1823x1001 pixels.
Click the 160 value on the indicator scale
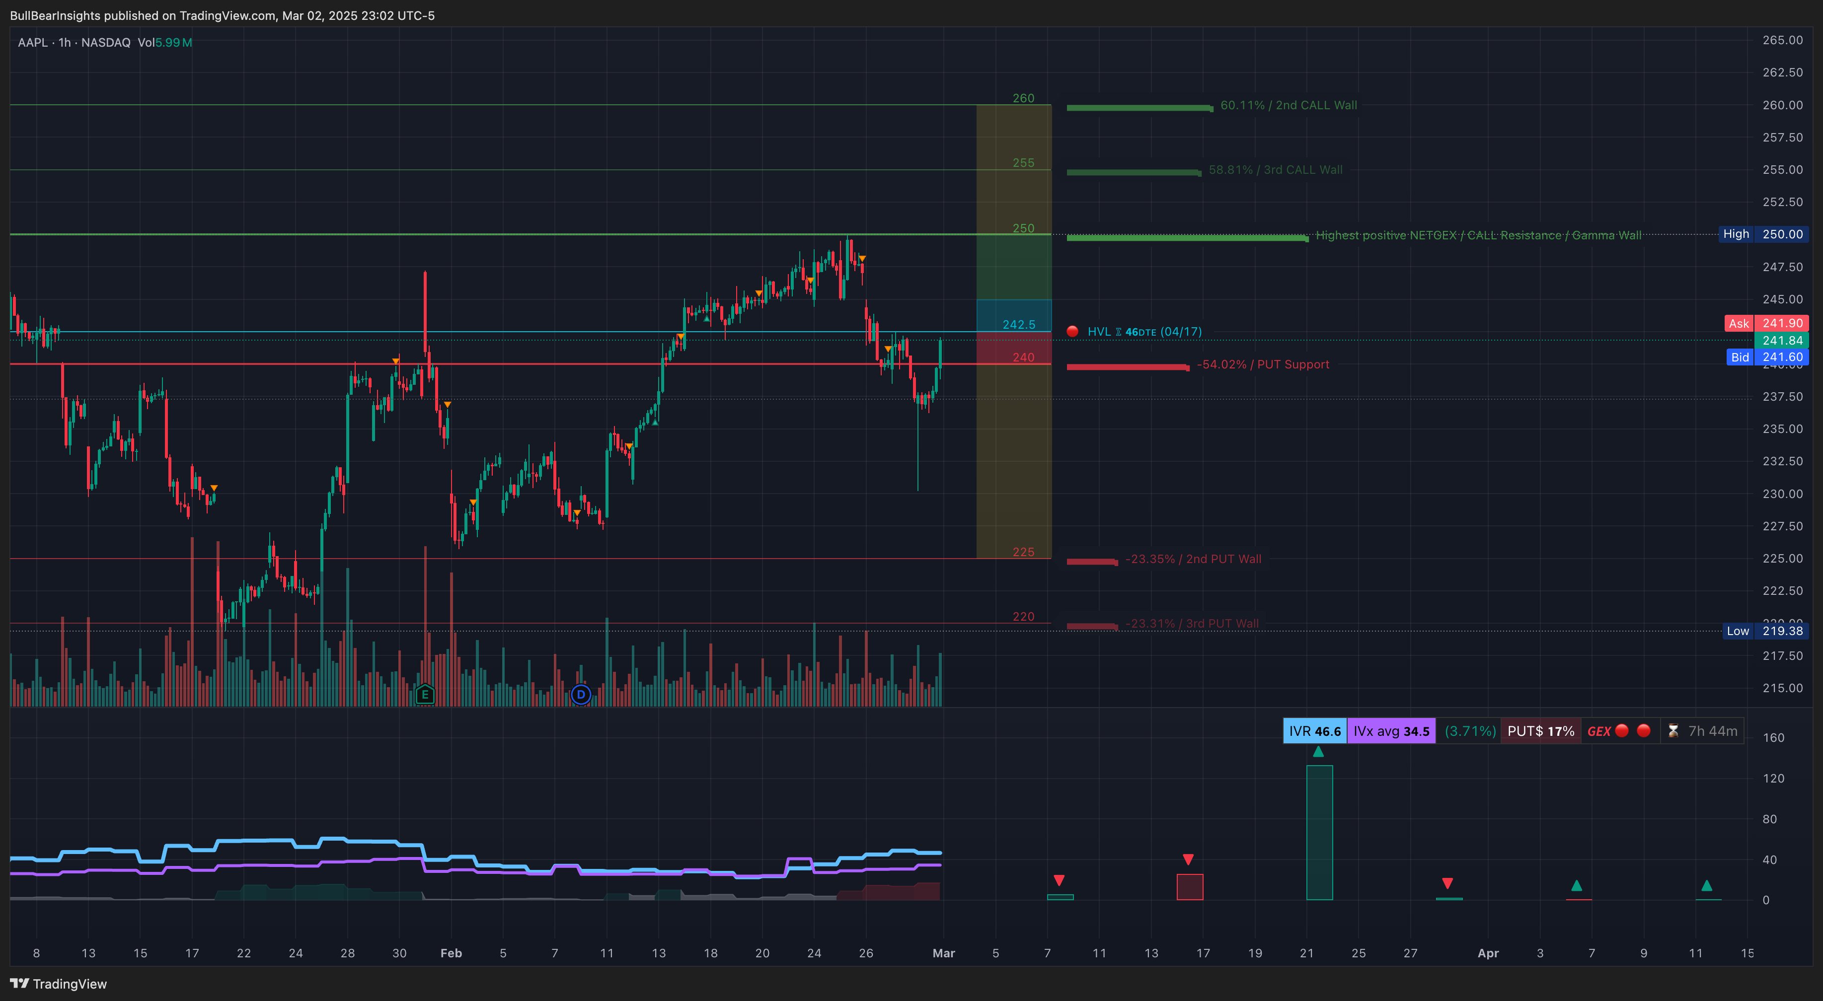point(1773,737)
